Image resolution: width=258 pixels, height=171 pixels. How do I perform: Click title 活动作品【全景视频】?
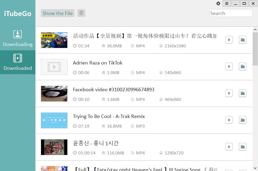[145, 36]
